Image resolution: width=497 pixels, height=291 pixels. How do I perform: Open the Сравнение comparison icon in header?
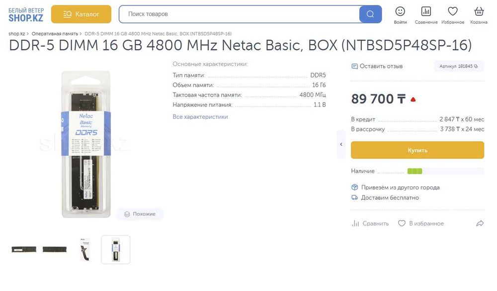coord(426,15)
